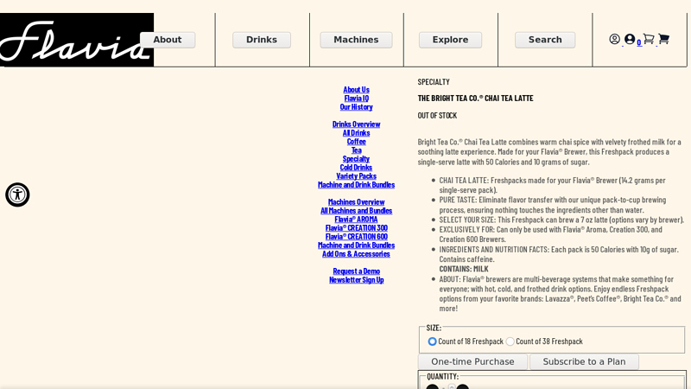Expand the About menu
The height and width of the screenshot is (389, 691).
point(168,40)
